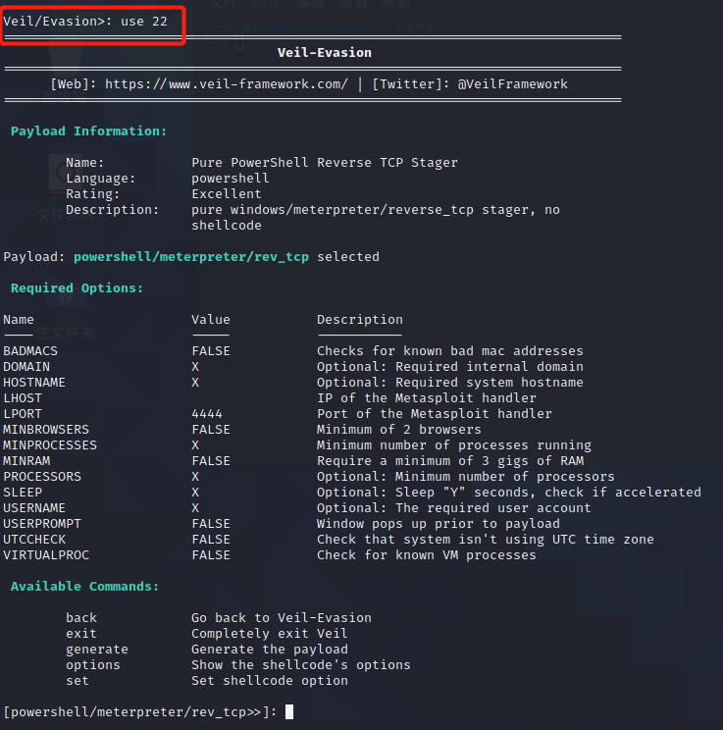The height and width of the screenshot is (730, 723).
Task: Click 'Minimum of 2 browsers' description
Action: 399,430
